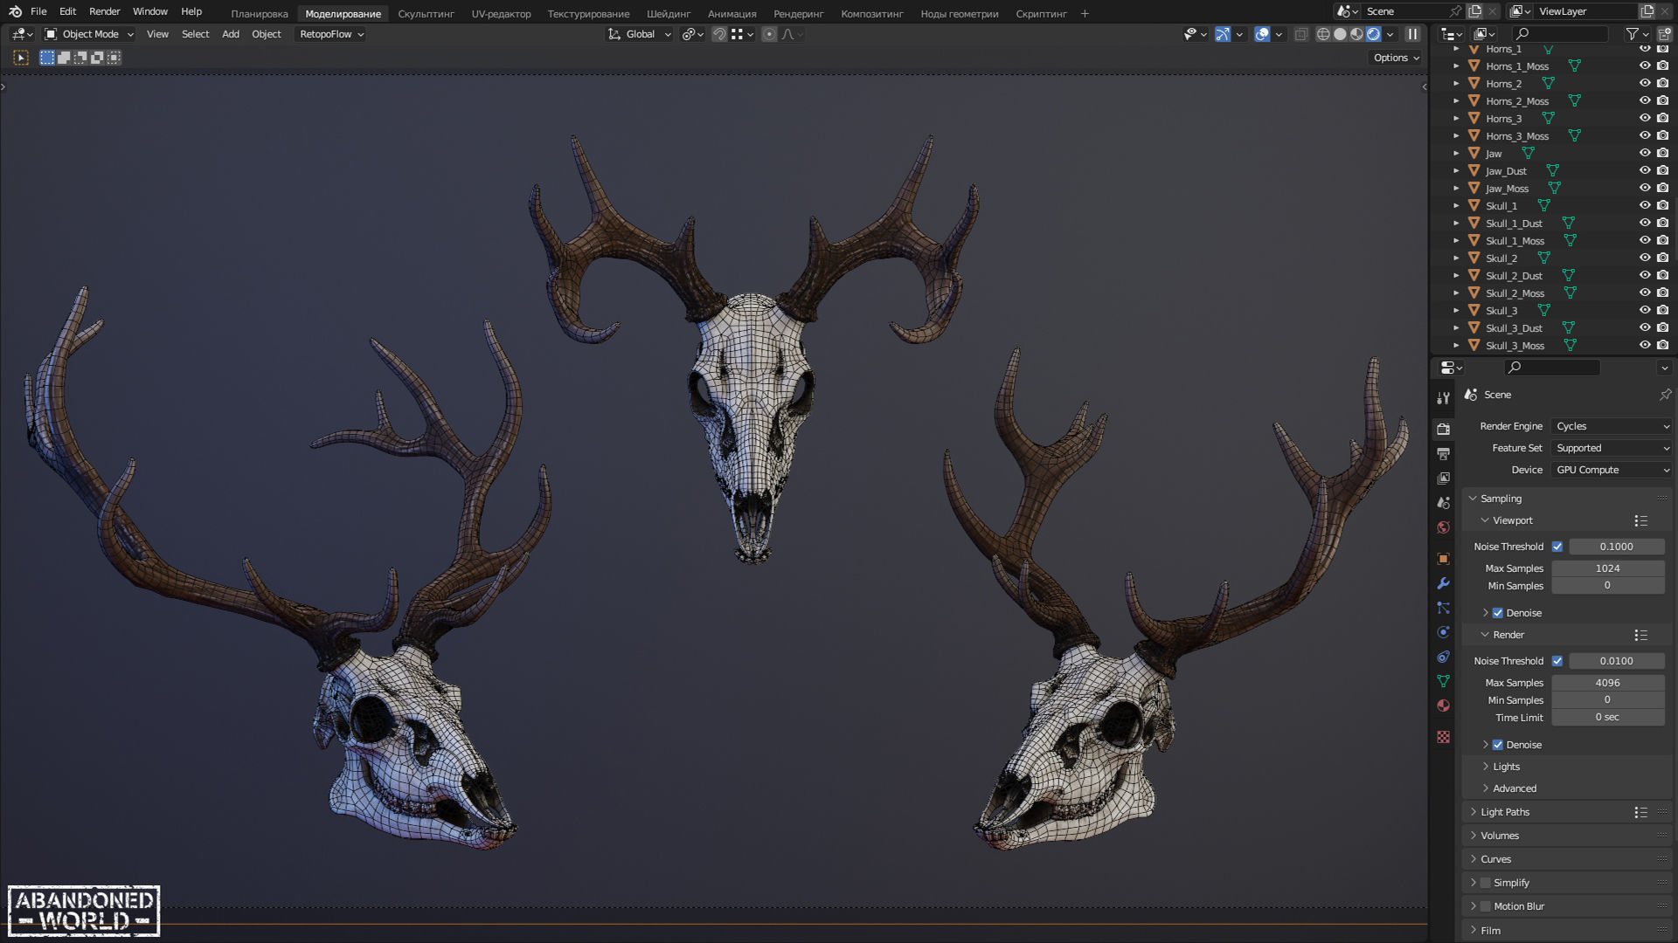Open the View Layer properties tab
This screenshot has height=943, width=1678.
tap(1443, 478)
